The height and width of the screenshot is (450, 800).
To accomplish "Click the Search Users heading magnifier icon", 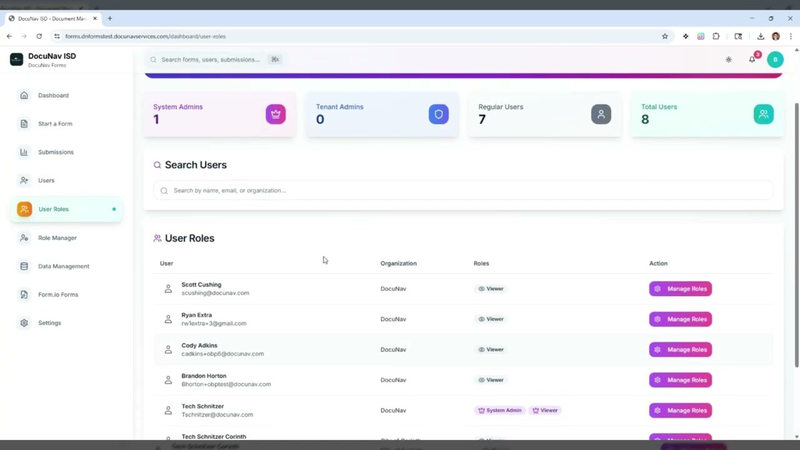I will 157,165.
